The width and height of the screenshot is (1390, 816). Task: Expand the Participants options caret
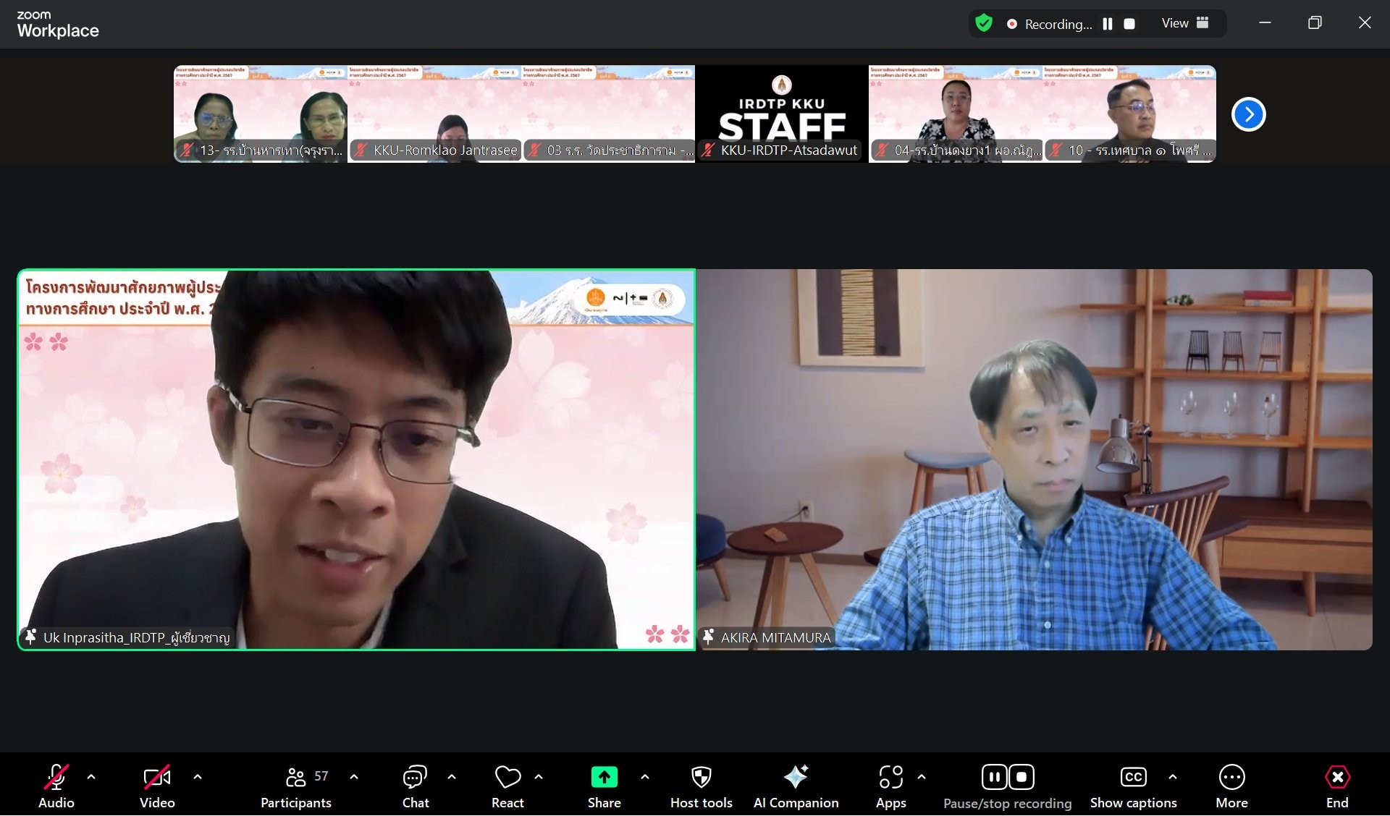tap(354, 777)
